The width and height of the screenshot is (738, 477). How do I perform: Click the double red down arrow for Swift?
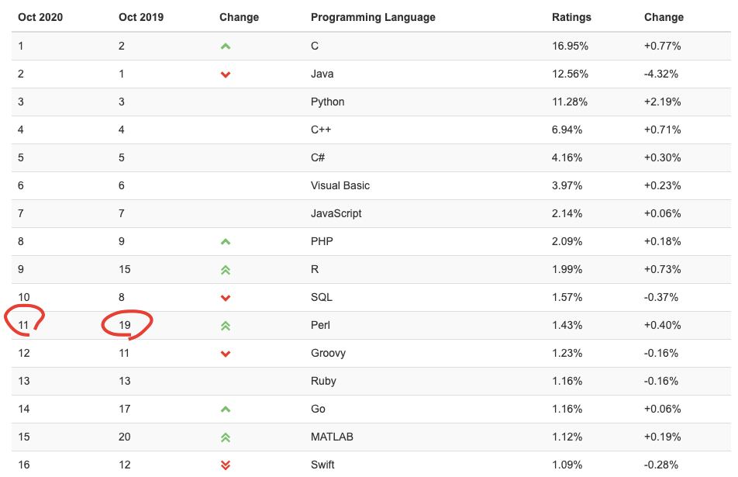click(x=226, y=465)
